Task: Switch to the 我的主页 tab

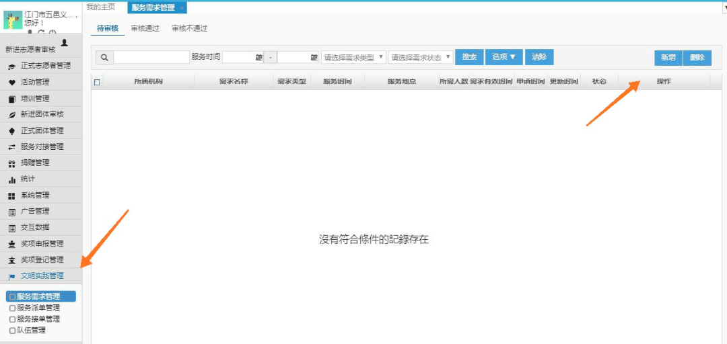Action: (101, 7)
